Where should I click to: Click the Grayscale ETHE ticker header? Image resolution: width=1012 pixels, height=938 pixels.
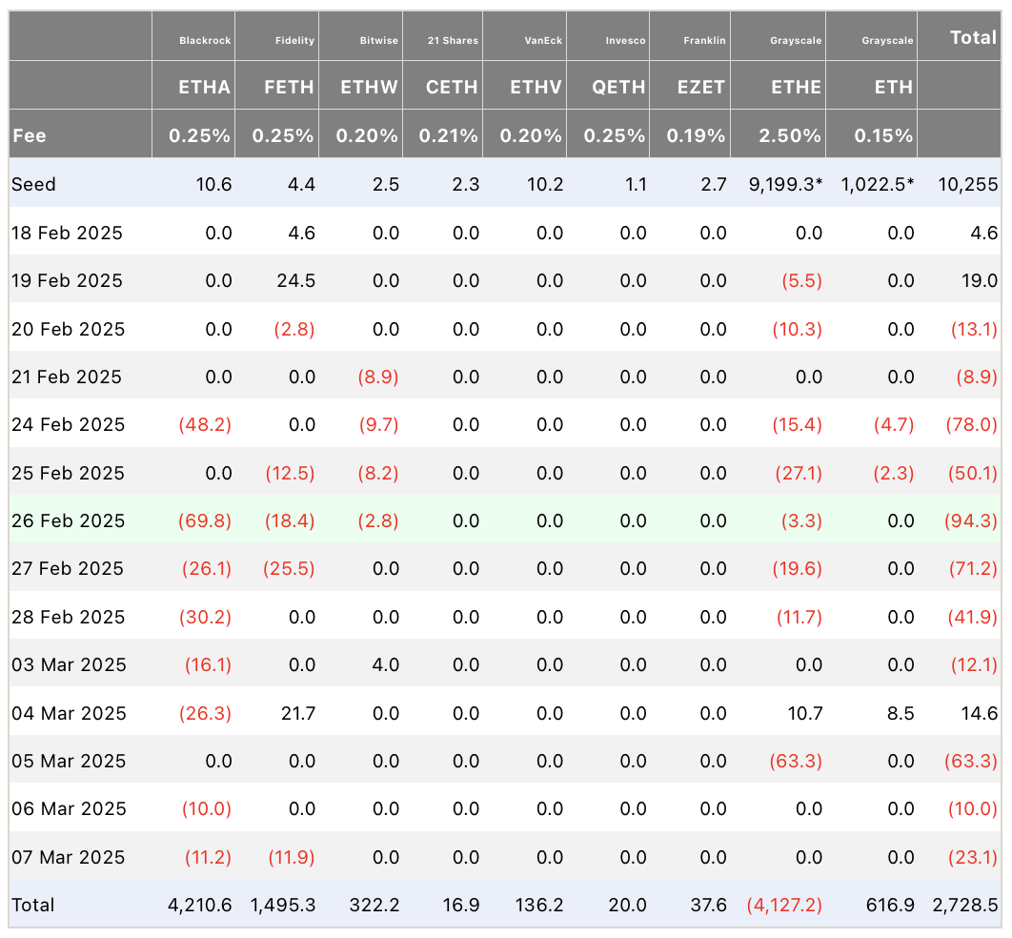[796, 87]
